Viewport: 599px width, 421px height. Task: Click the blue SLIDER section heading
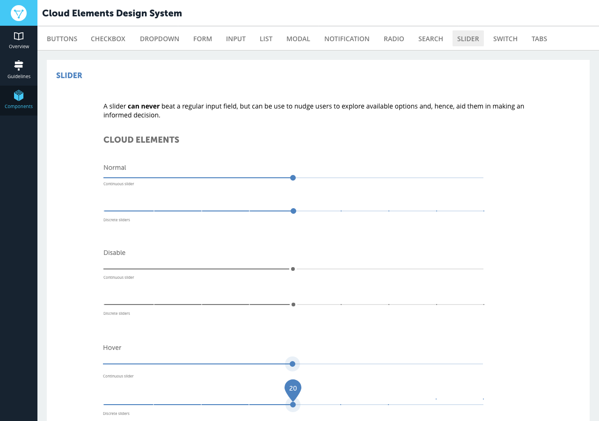click(69, 75)
